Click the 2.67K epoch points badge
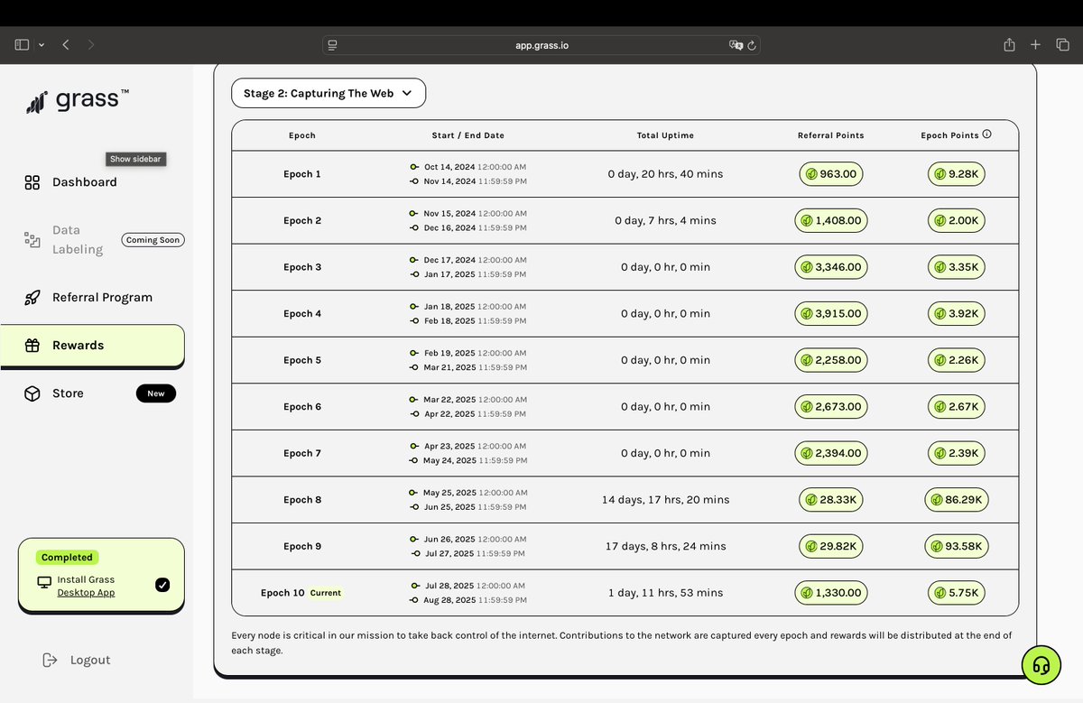 (x=957, y=407)
